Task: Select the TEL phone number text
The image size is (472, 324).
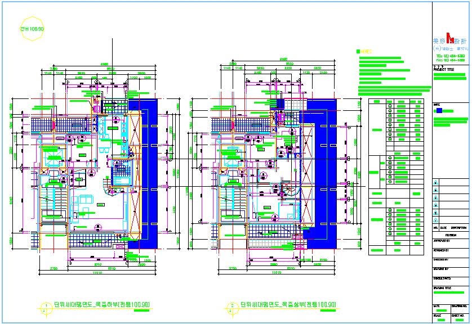Action: (x=449, y=56)
